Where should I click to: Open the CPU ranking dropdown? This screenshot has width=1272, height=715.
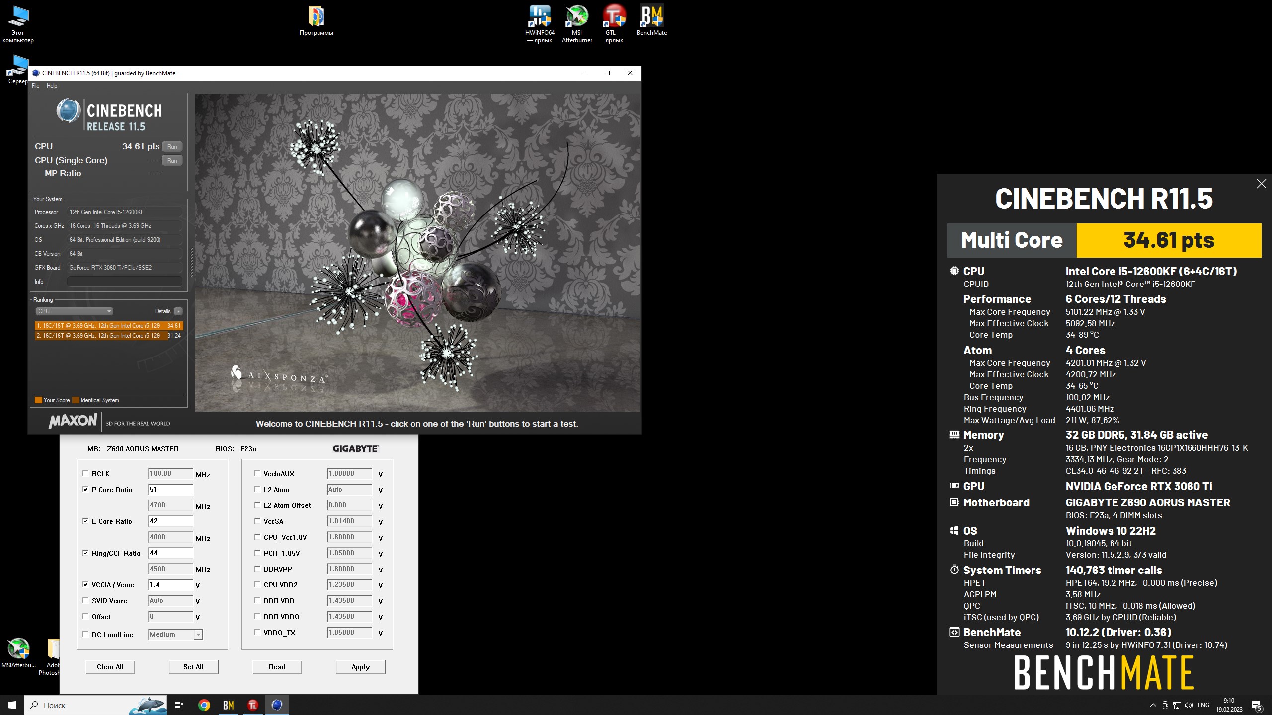coord(74,311)
